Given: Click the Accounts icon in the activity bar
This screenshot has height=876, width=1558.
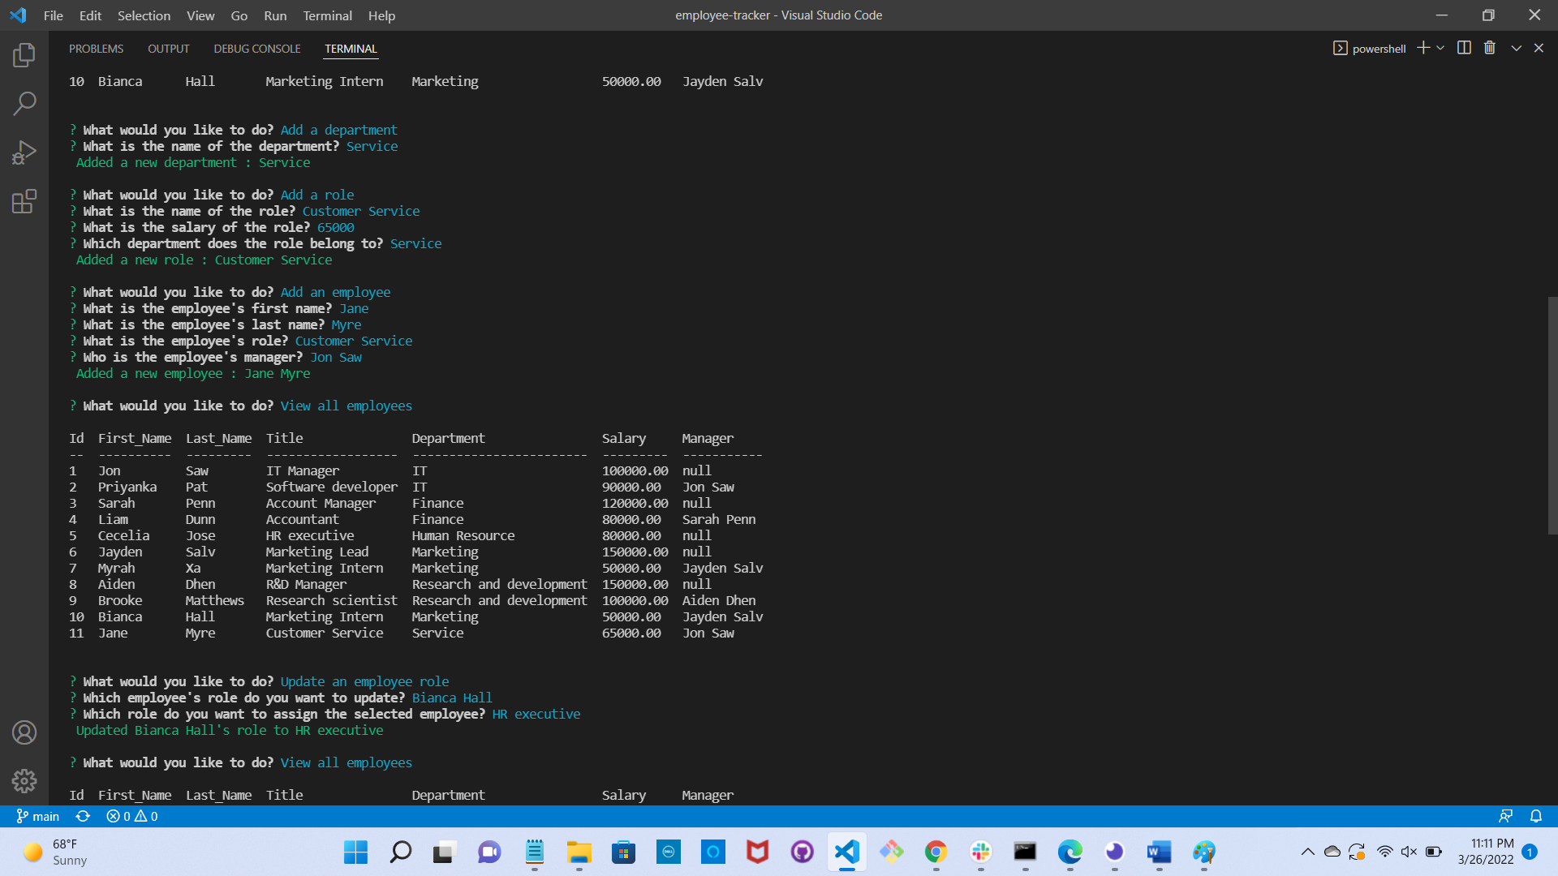Looking at the screenshot, I should (24, 732).
